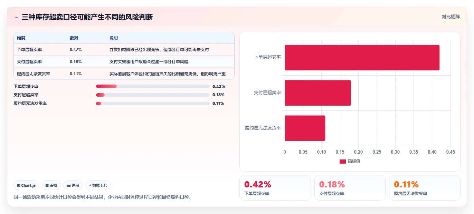Click the 支付层超卖率 progress row label

pos(26,95)
